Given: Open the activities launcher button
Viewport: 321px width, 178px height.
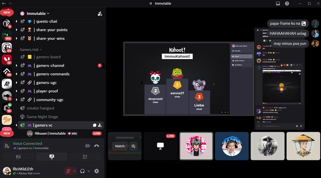Looking at the screenshot, I should [85, 157].
